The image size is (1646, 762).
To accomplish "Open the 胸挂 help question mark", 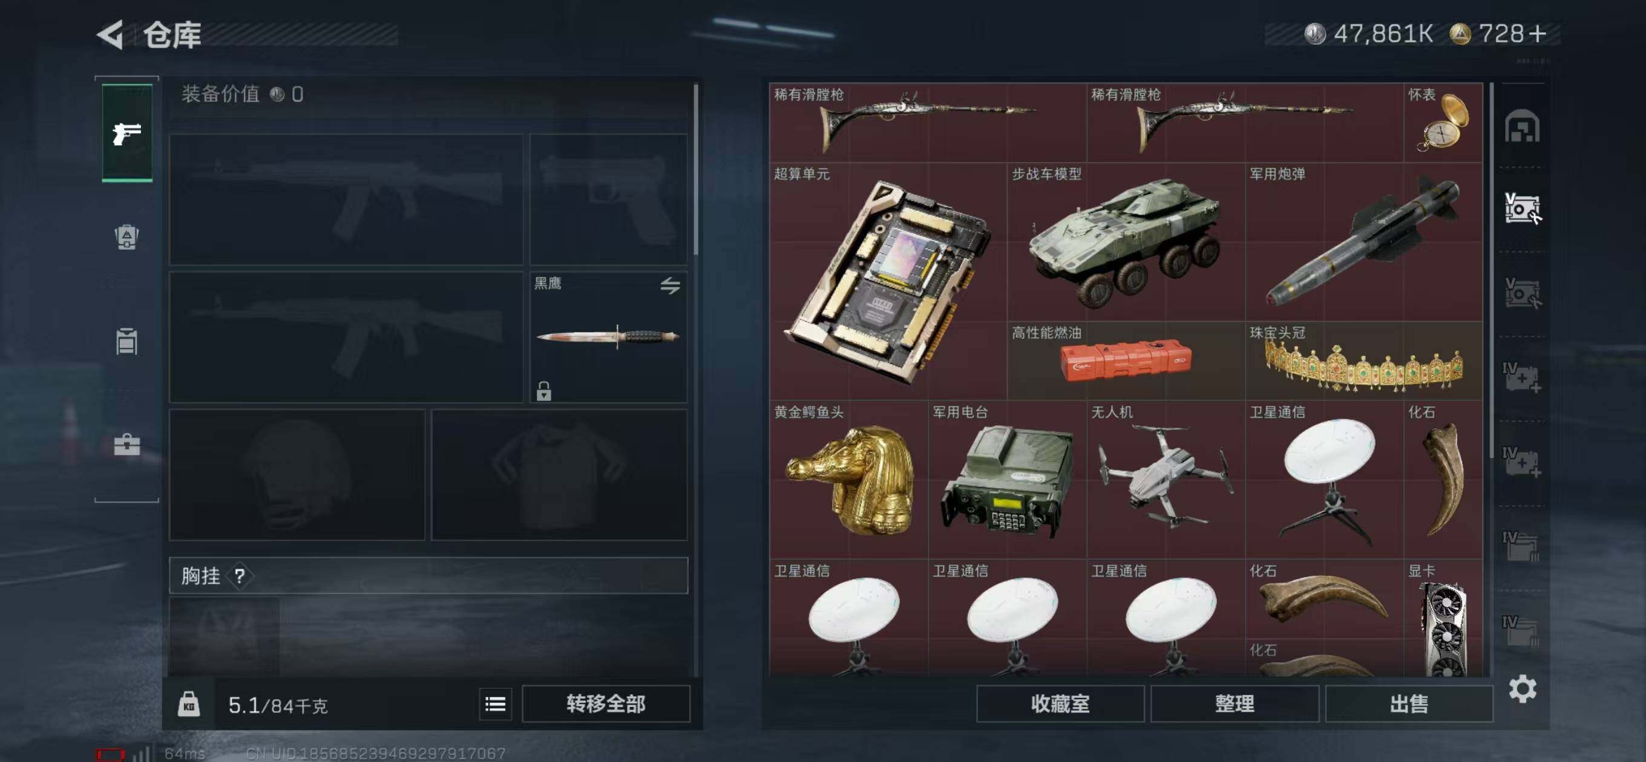I will coord(240,576).
